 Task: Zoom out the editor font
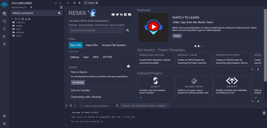pyautogui.click(x=74, y=3)
